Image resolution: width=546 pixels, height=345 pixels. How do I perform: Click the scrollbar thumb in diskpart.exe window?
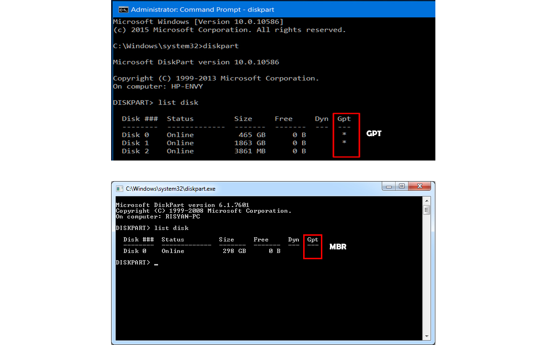point(427,210)
